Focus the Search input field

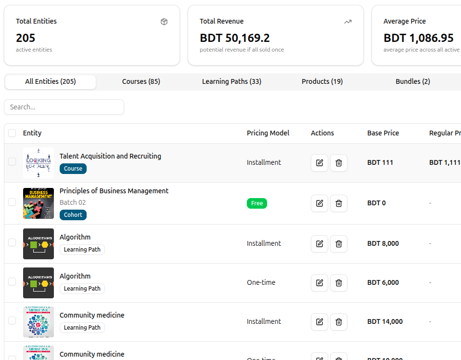click(64, 107)
